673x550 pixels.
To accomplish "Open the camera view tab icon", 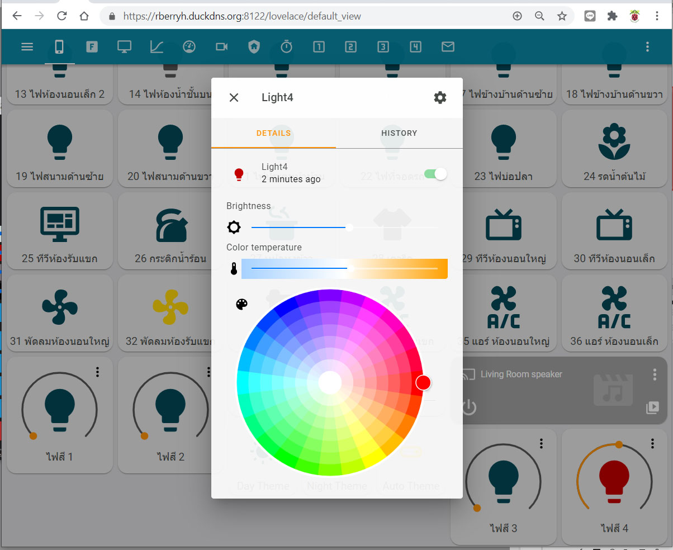I will coord(222,47).
